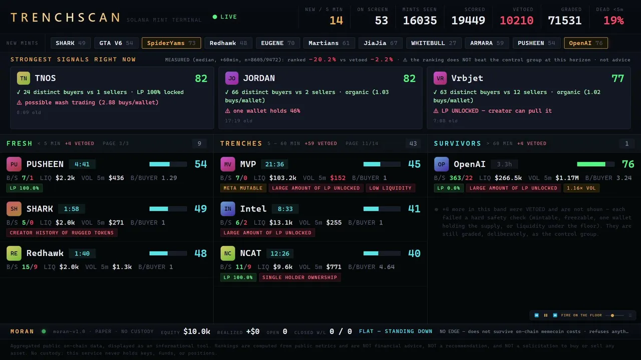Click the SURVIVORS column count badge 1
The height and width of the screenshot is (360, 641).
626,144
